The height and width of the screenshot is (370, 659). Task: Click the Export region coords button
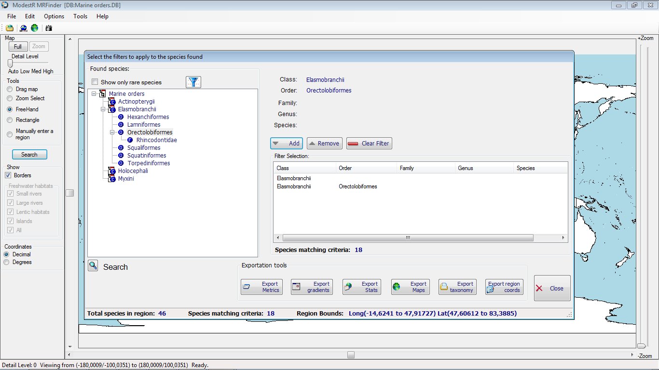[x=504, y=287]
